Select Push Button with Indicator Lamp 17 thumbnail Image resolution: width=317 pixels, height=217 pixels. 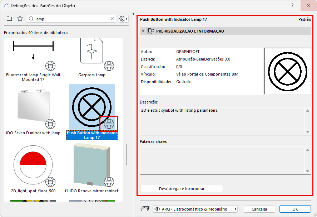[x=92, y=106]
